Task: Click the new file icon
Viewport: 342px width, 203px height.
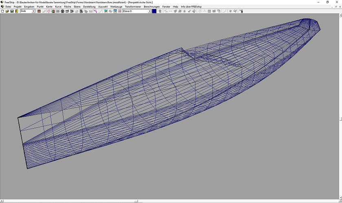Action: coord(2,11)
